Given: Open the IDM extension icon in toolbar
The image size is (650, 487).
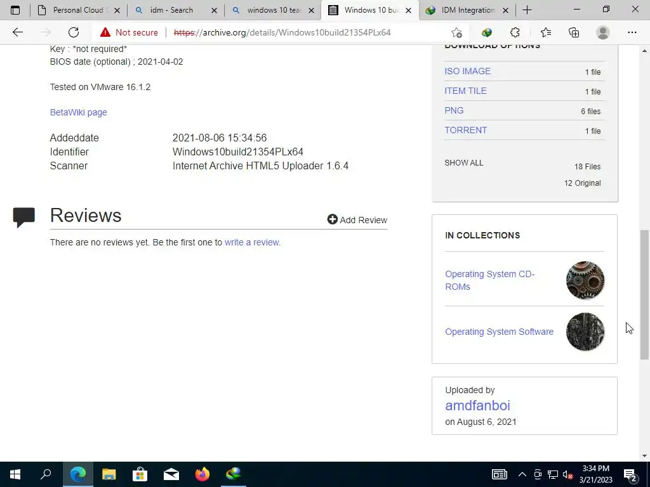Looking at the screenshot, I should tap(487, 32).
